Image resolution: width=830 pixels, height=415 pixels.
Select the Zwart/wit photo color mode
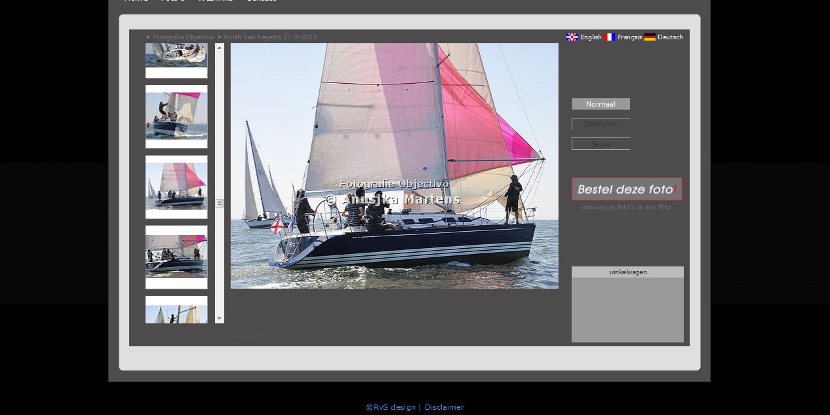pos(601,124)
